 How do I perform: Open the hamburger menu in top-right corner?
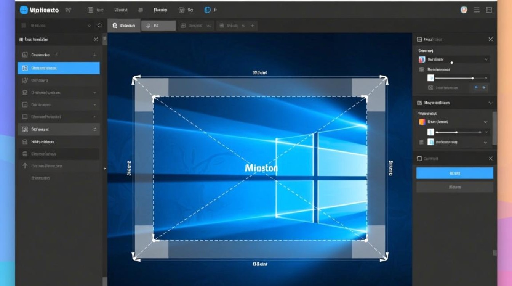tap(477, 10)
